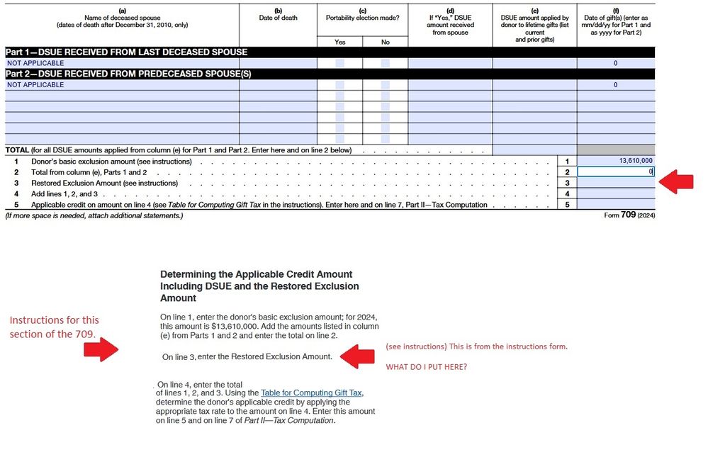Click the TOTAL row column (e) amount field
708x474 pixels.
click(534, 150)
